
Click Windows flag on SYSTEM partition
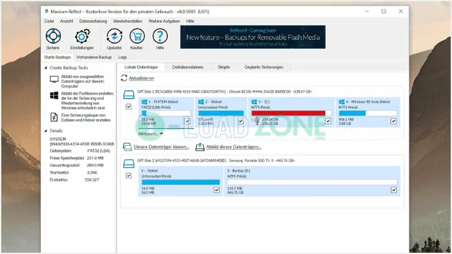click(144, 102)
